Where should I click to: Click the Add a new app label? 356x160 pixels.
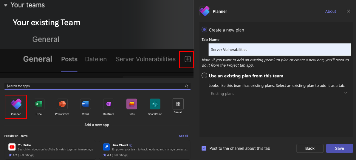point(97,125)
